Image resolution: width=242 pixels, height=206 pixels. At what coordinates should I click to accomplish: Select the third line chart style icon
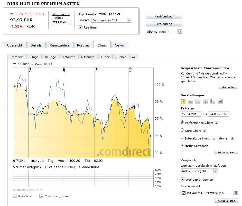coord(198,101)
